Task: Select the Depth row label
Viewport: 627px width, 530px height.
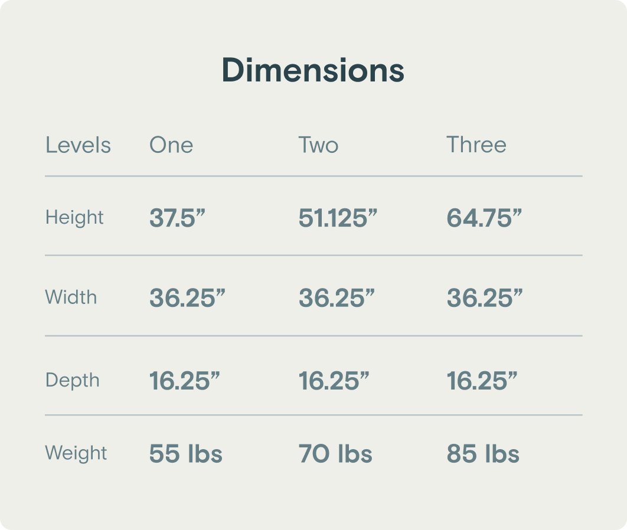Action: pyautogui.click(x=73, y=380)
